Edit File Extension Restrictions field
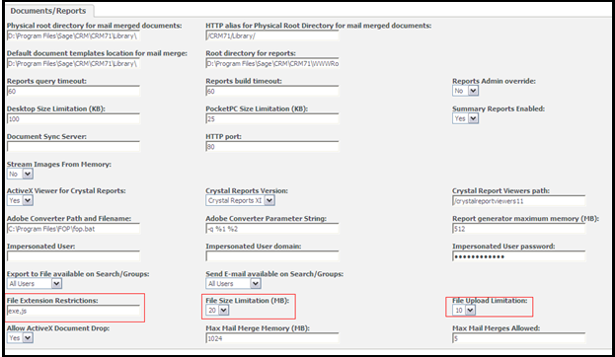The image size is (615, 357). [73, 312]
